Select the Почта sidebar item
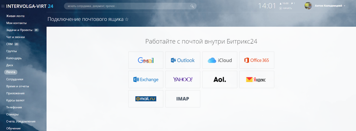This screenshot has height=131, width=356. pos(11,72)
